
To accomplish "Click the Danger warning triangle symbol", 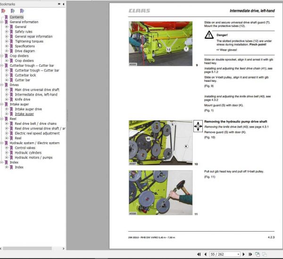I will pos(209,35).
